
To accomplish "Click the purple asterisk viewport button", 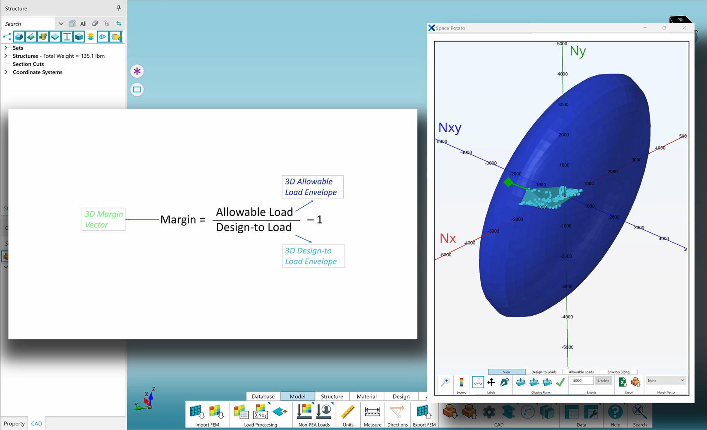I will click(137, 71).
